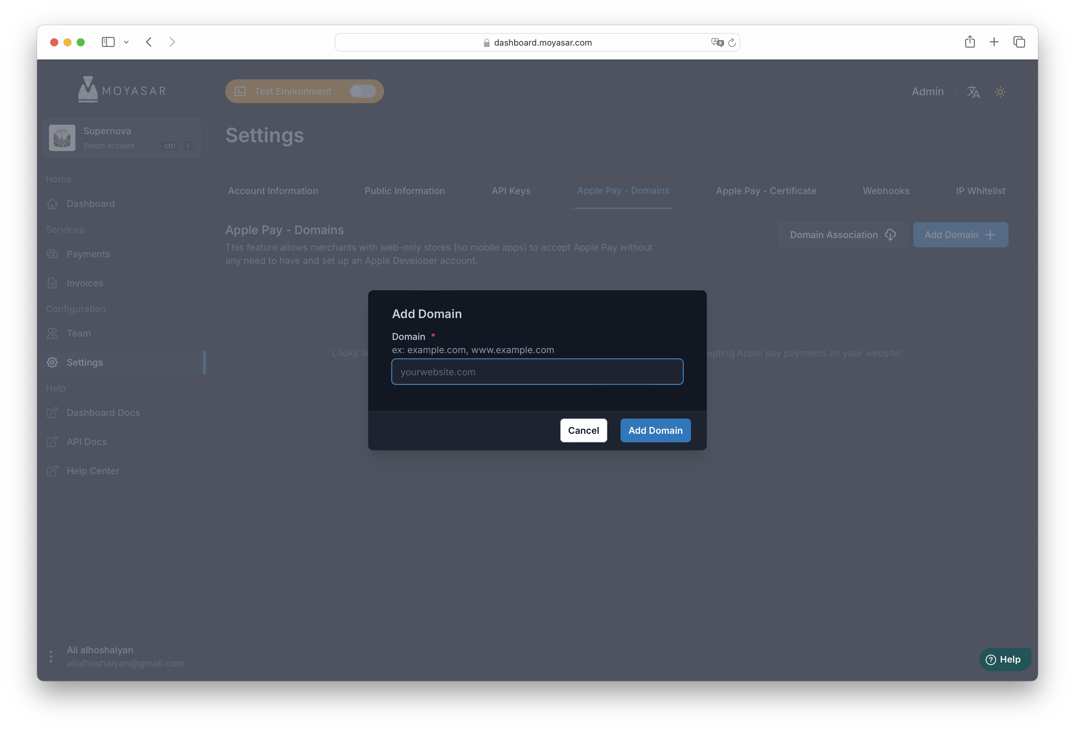Open Invoices using its sidebar icon
1075x730 pixels.
pos(52,283)
